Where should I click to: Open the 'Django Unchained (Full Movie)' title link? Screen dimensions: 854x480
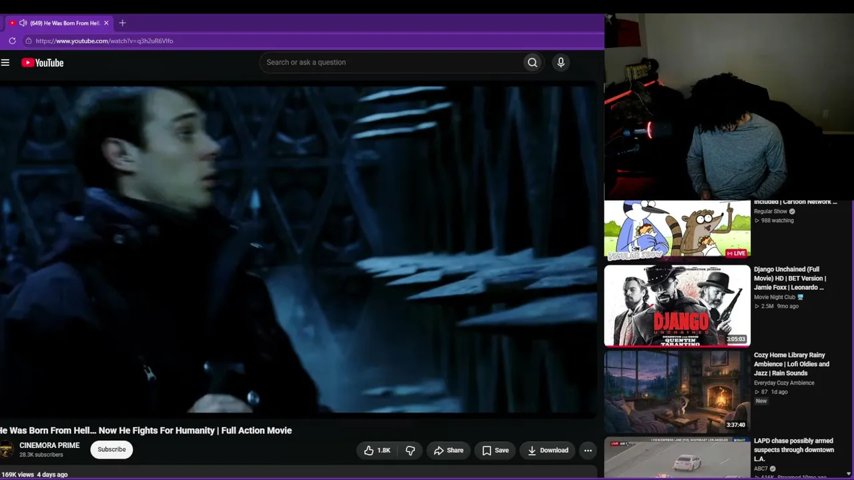[790, 278]
